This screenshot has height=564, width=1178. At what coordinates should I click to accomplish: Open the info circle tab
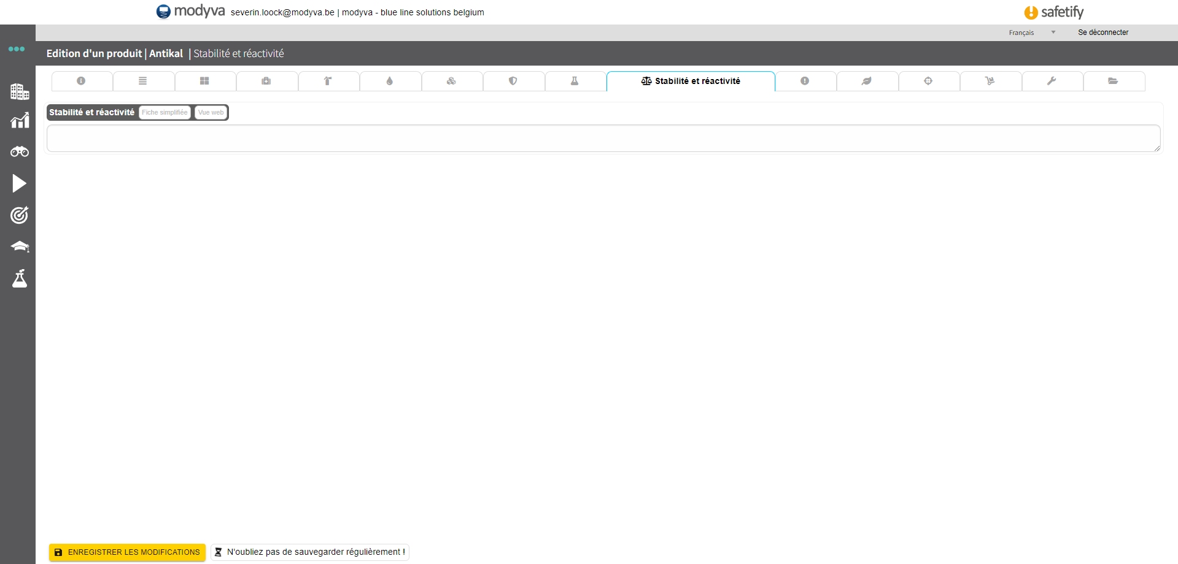(82, 81)
